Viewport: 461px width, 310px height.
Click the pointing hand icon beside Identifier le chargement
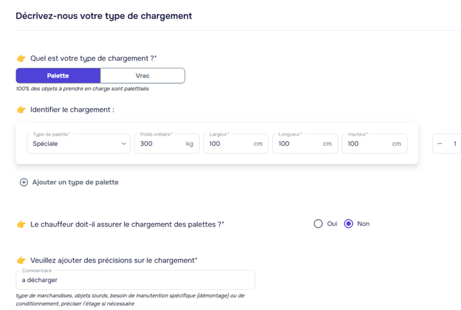[x=21, y=110]
